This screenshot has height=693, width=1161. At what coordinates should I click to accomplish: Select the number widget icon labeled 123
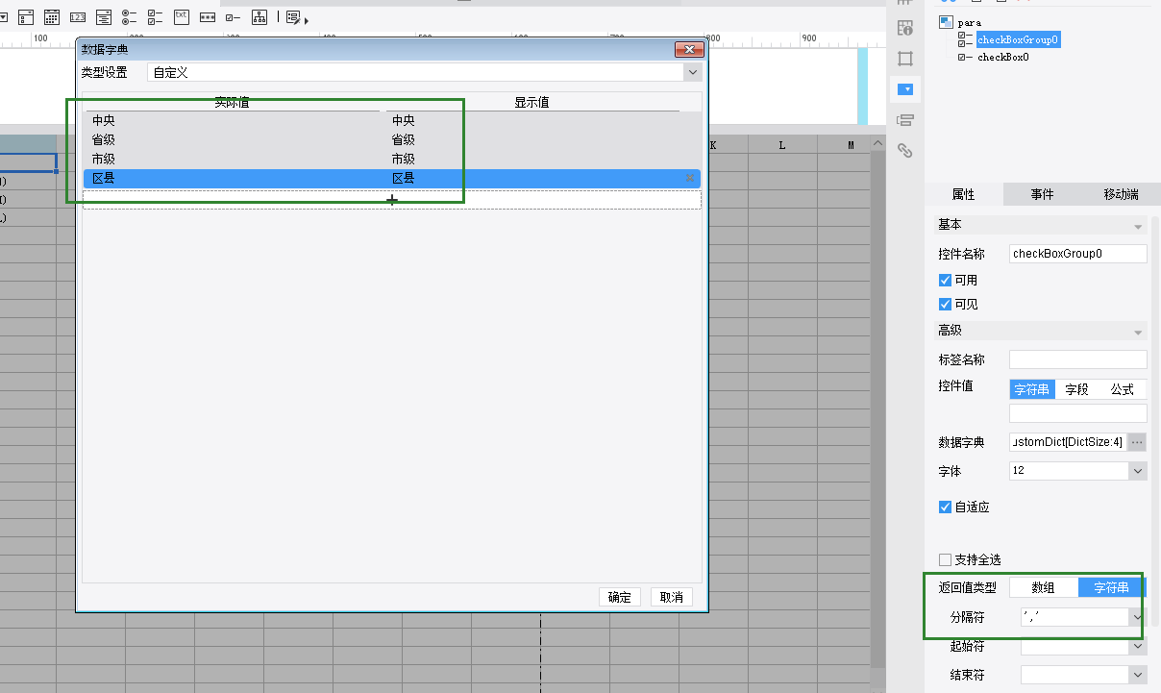[78, 17]
